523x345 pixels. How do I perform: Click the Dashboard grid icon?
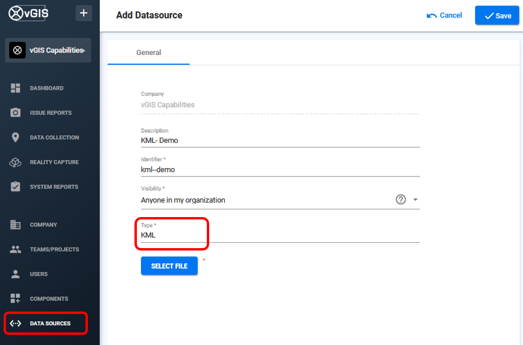[16, 88]
